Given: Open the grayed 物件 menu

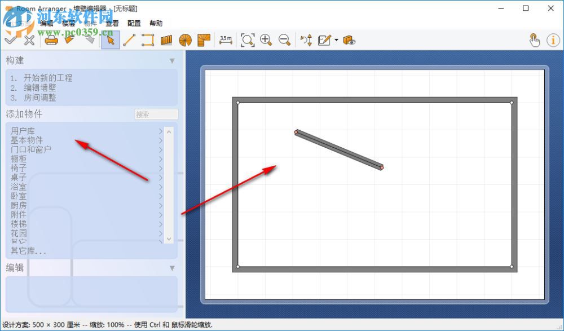Looking at the screenshot, I should click(90, 23).
